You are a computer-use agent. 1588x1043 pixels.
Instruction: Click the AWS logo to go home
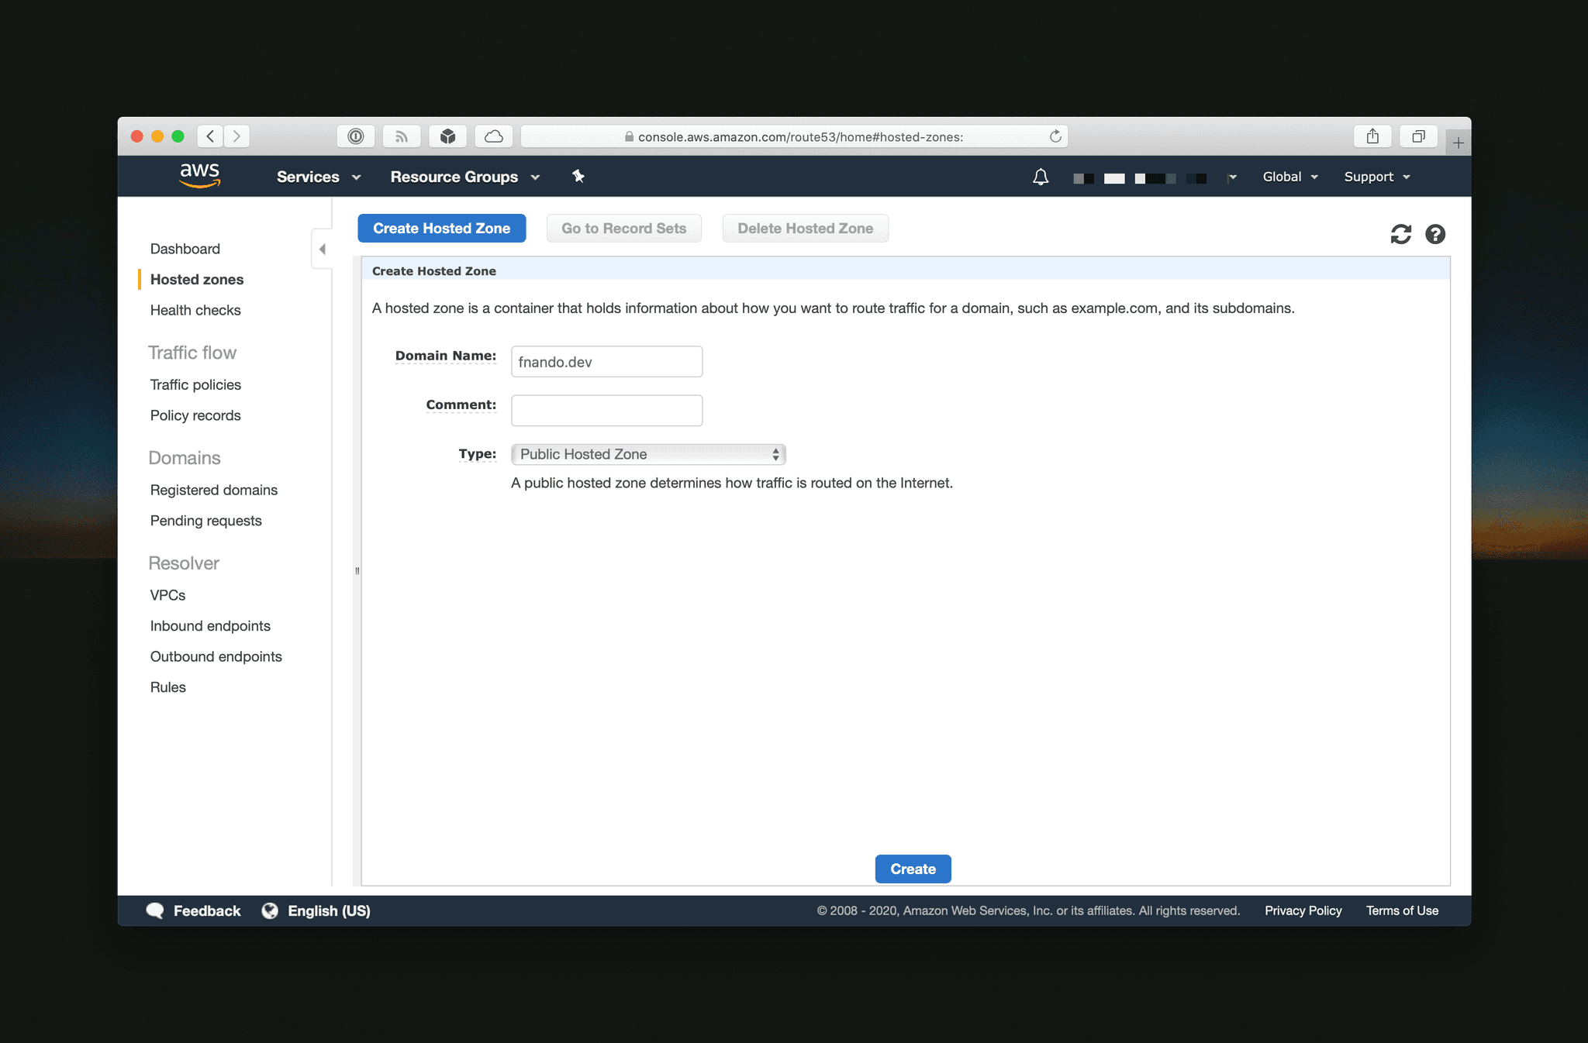[199, 176]
